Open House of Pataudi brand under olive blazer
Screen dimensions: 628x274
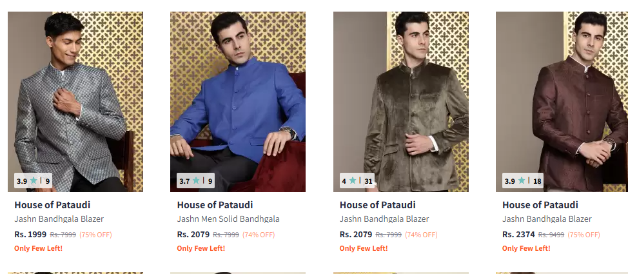click(378, 205)
